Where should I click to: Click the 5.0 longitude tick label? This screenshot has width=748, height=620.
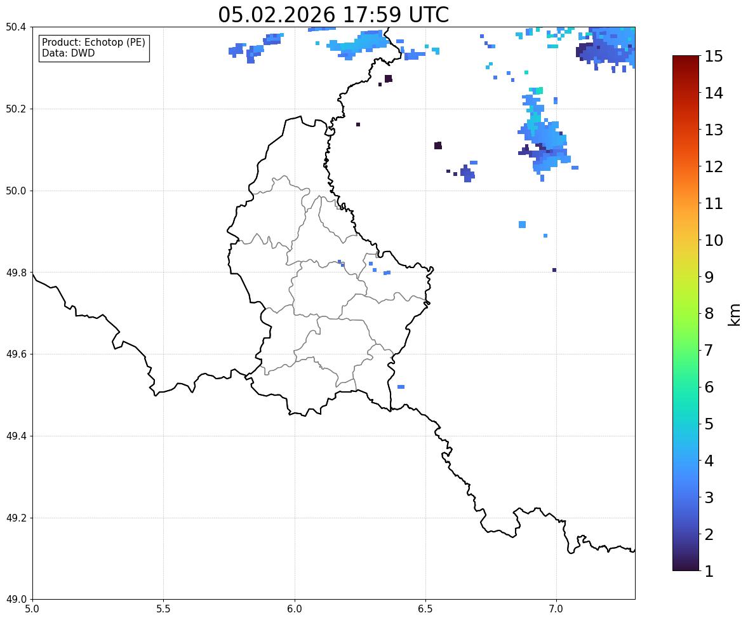point(32,609)
